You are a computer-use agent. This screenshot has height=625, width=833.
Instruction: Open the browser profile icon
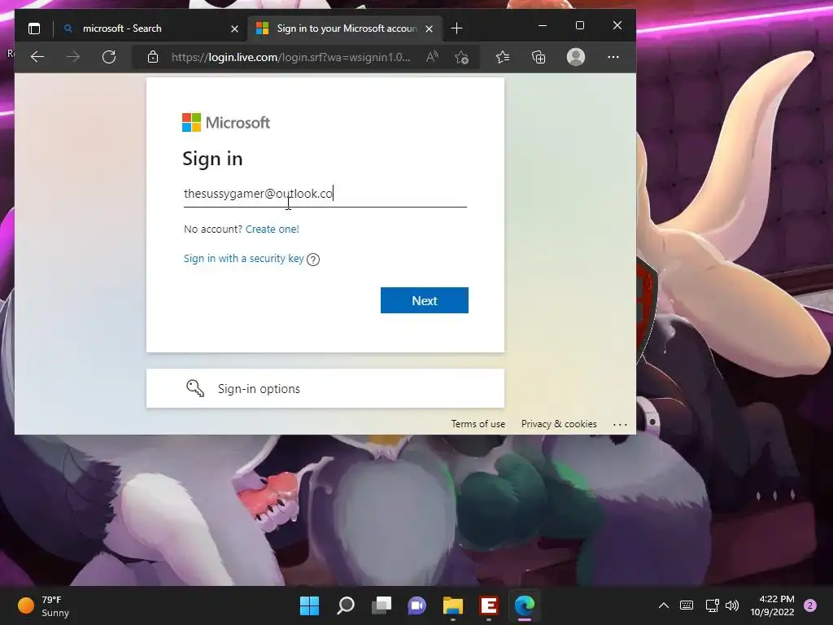(x=576, y=57)
